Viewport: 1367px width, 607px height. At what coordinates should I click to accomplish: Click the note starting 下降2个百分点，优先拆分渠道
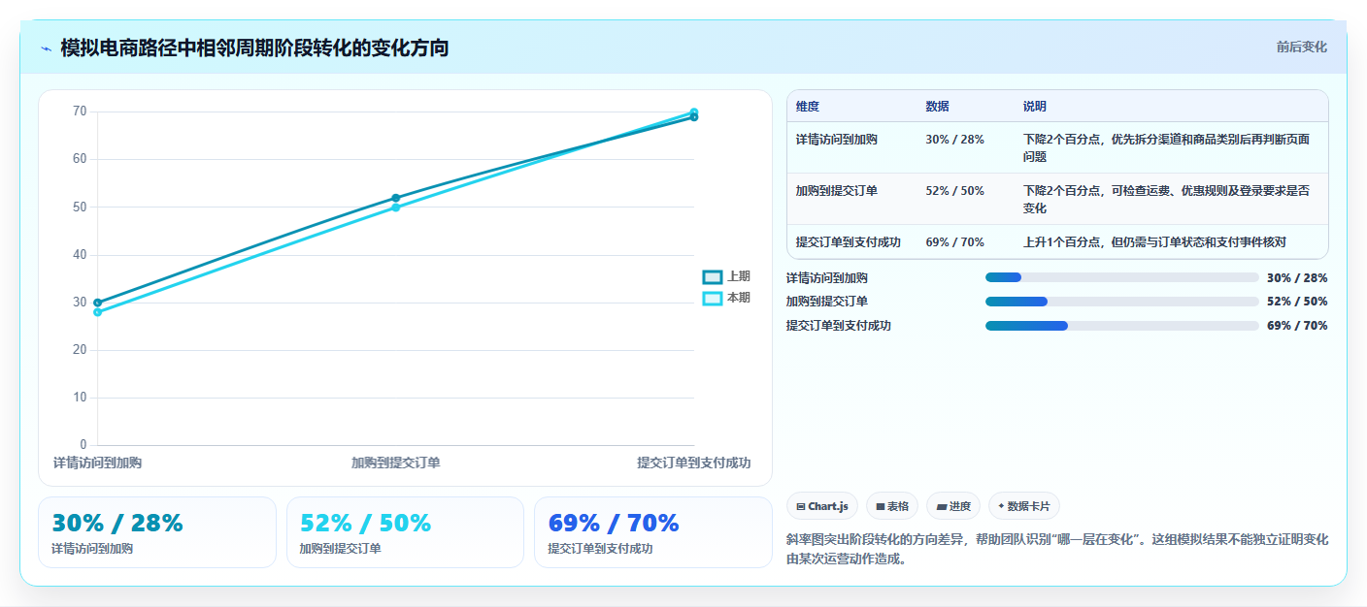tap(1166, 148)
